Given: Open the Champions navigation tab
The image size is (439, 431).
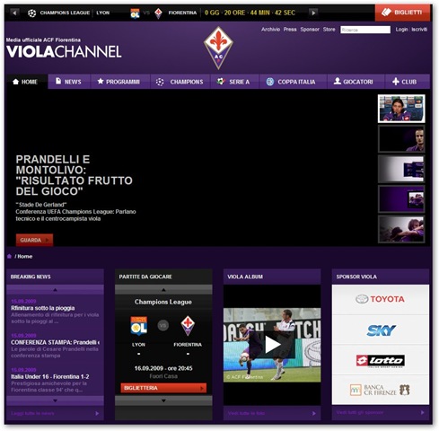Looking at the screenshot, I should pyautogui.click(x=180, y=82).
